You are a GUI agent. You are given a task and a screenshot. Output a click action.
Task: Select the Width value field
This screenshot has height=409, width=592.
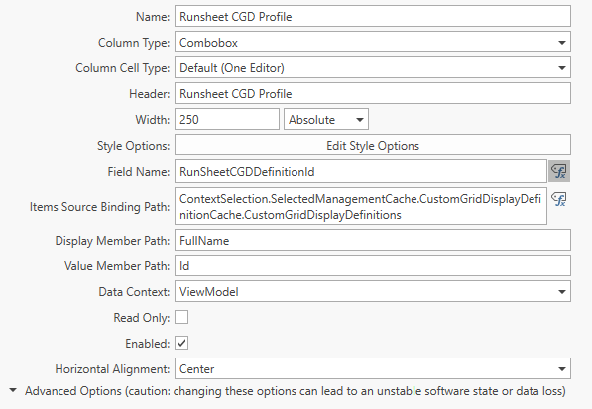(227, 119)
